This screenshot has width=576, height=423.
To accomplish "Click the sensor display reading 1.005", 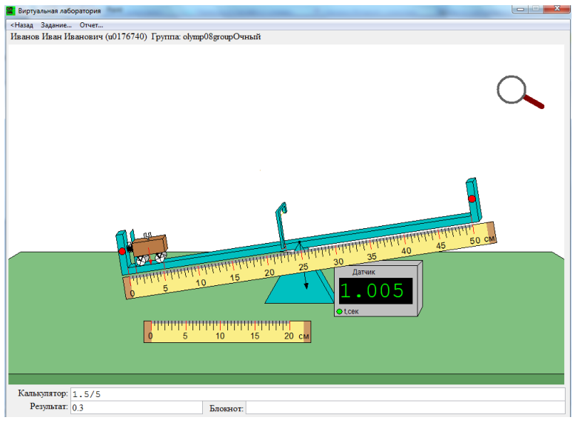I will [375, 290].
